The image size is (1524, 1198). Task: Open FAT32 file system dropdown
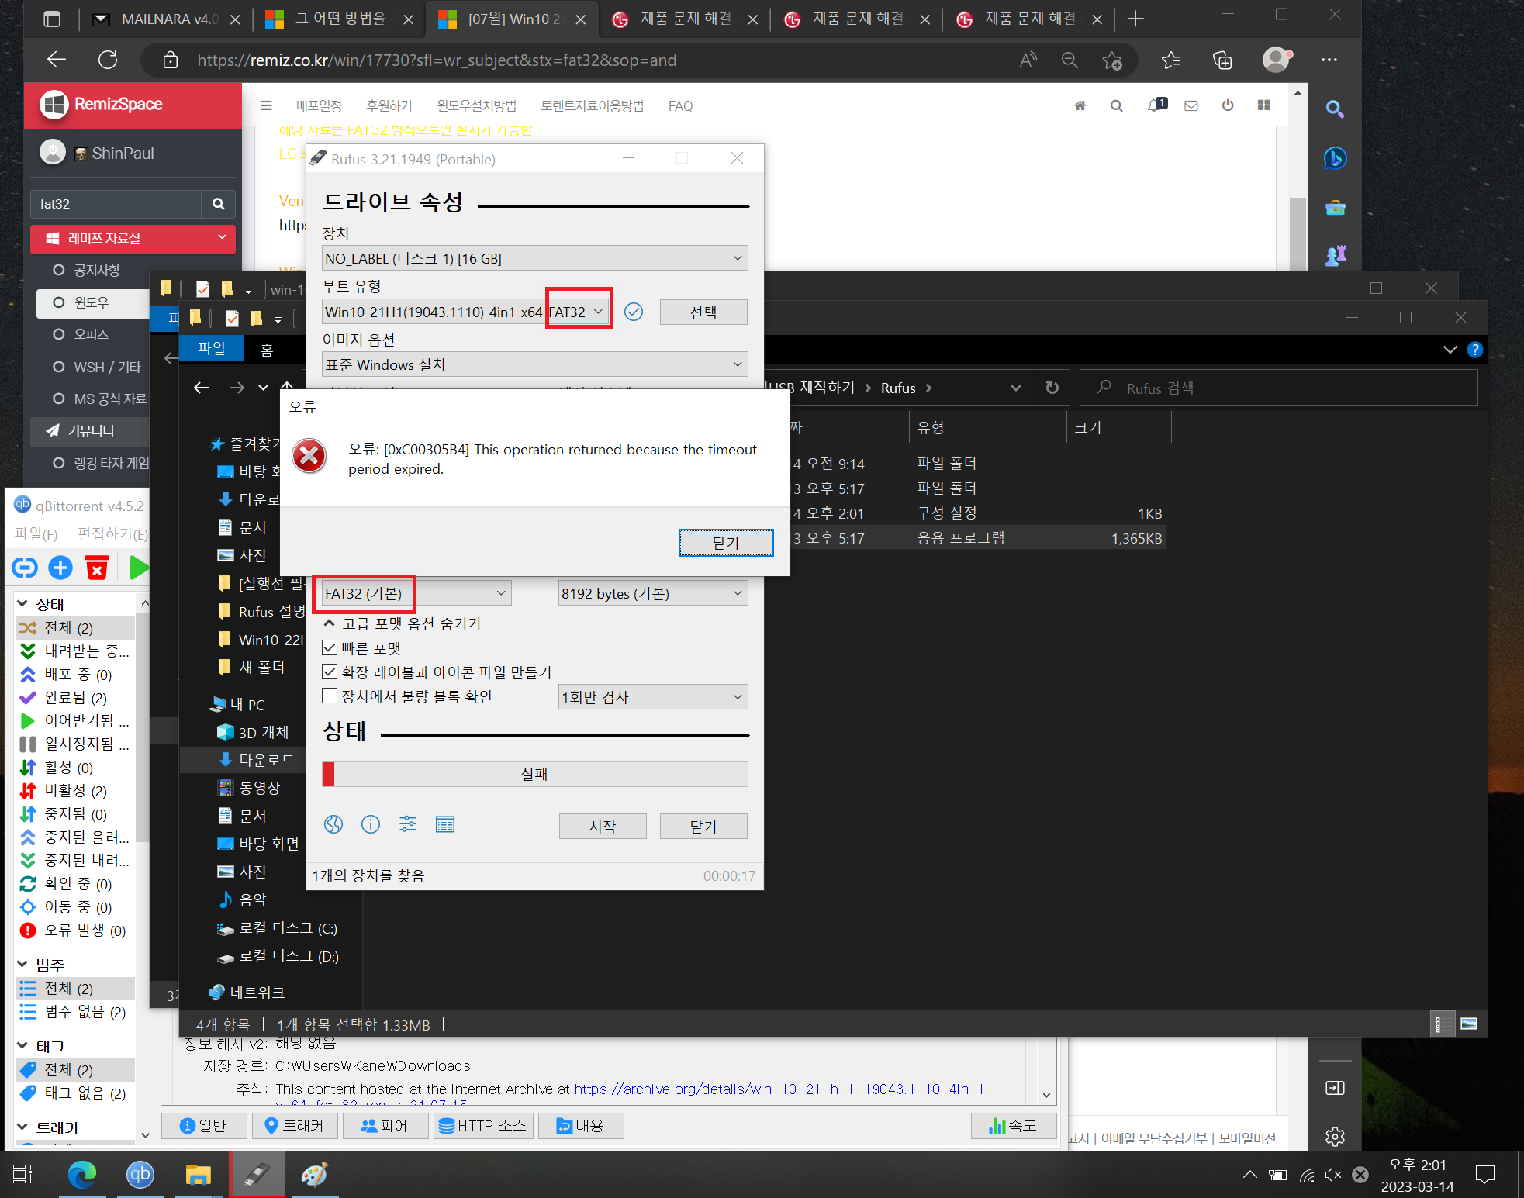416,593
